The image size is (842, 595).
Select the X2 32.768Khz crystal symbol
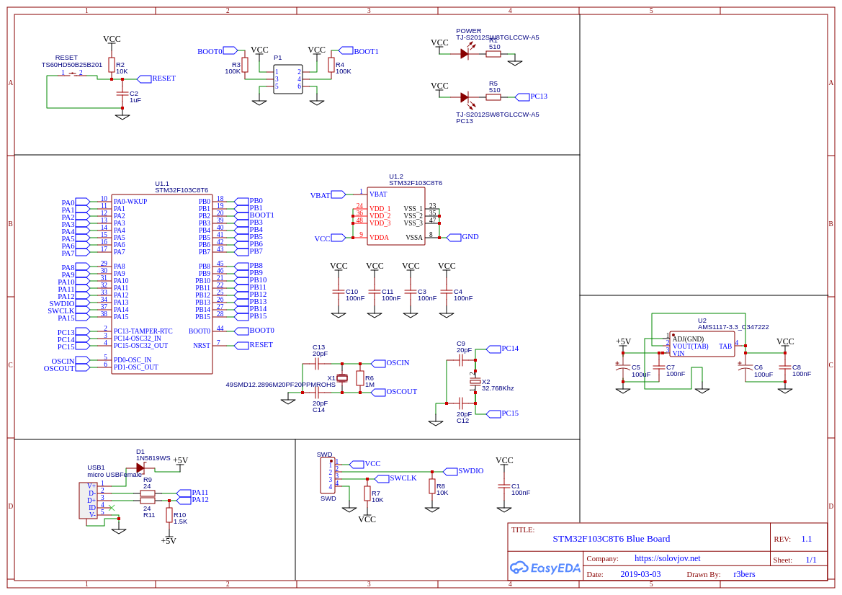click(x=475, y=382)
